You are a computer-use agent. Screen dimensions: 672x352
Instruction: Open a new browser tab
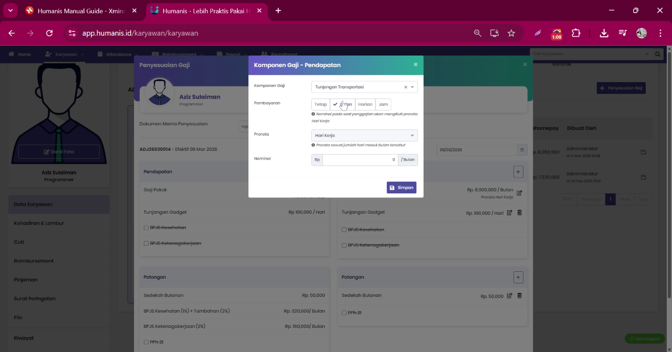tap(278, 10)
